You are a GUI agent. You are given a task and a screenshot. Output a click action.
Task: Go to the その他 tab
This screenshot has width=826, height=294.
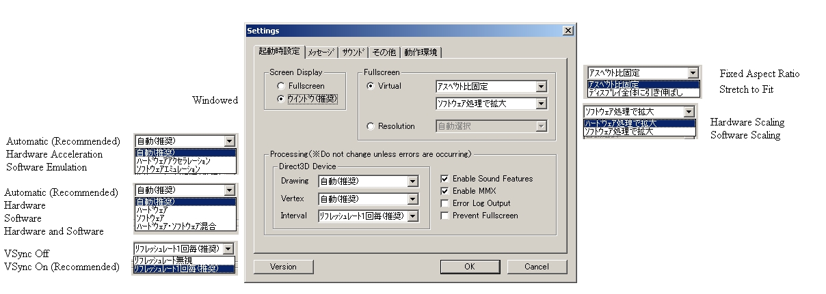[x=383, y=53]
